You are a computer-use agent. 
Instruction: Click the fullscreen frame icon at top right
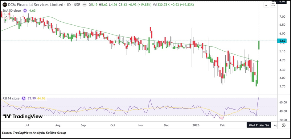[x=273, y=5]
